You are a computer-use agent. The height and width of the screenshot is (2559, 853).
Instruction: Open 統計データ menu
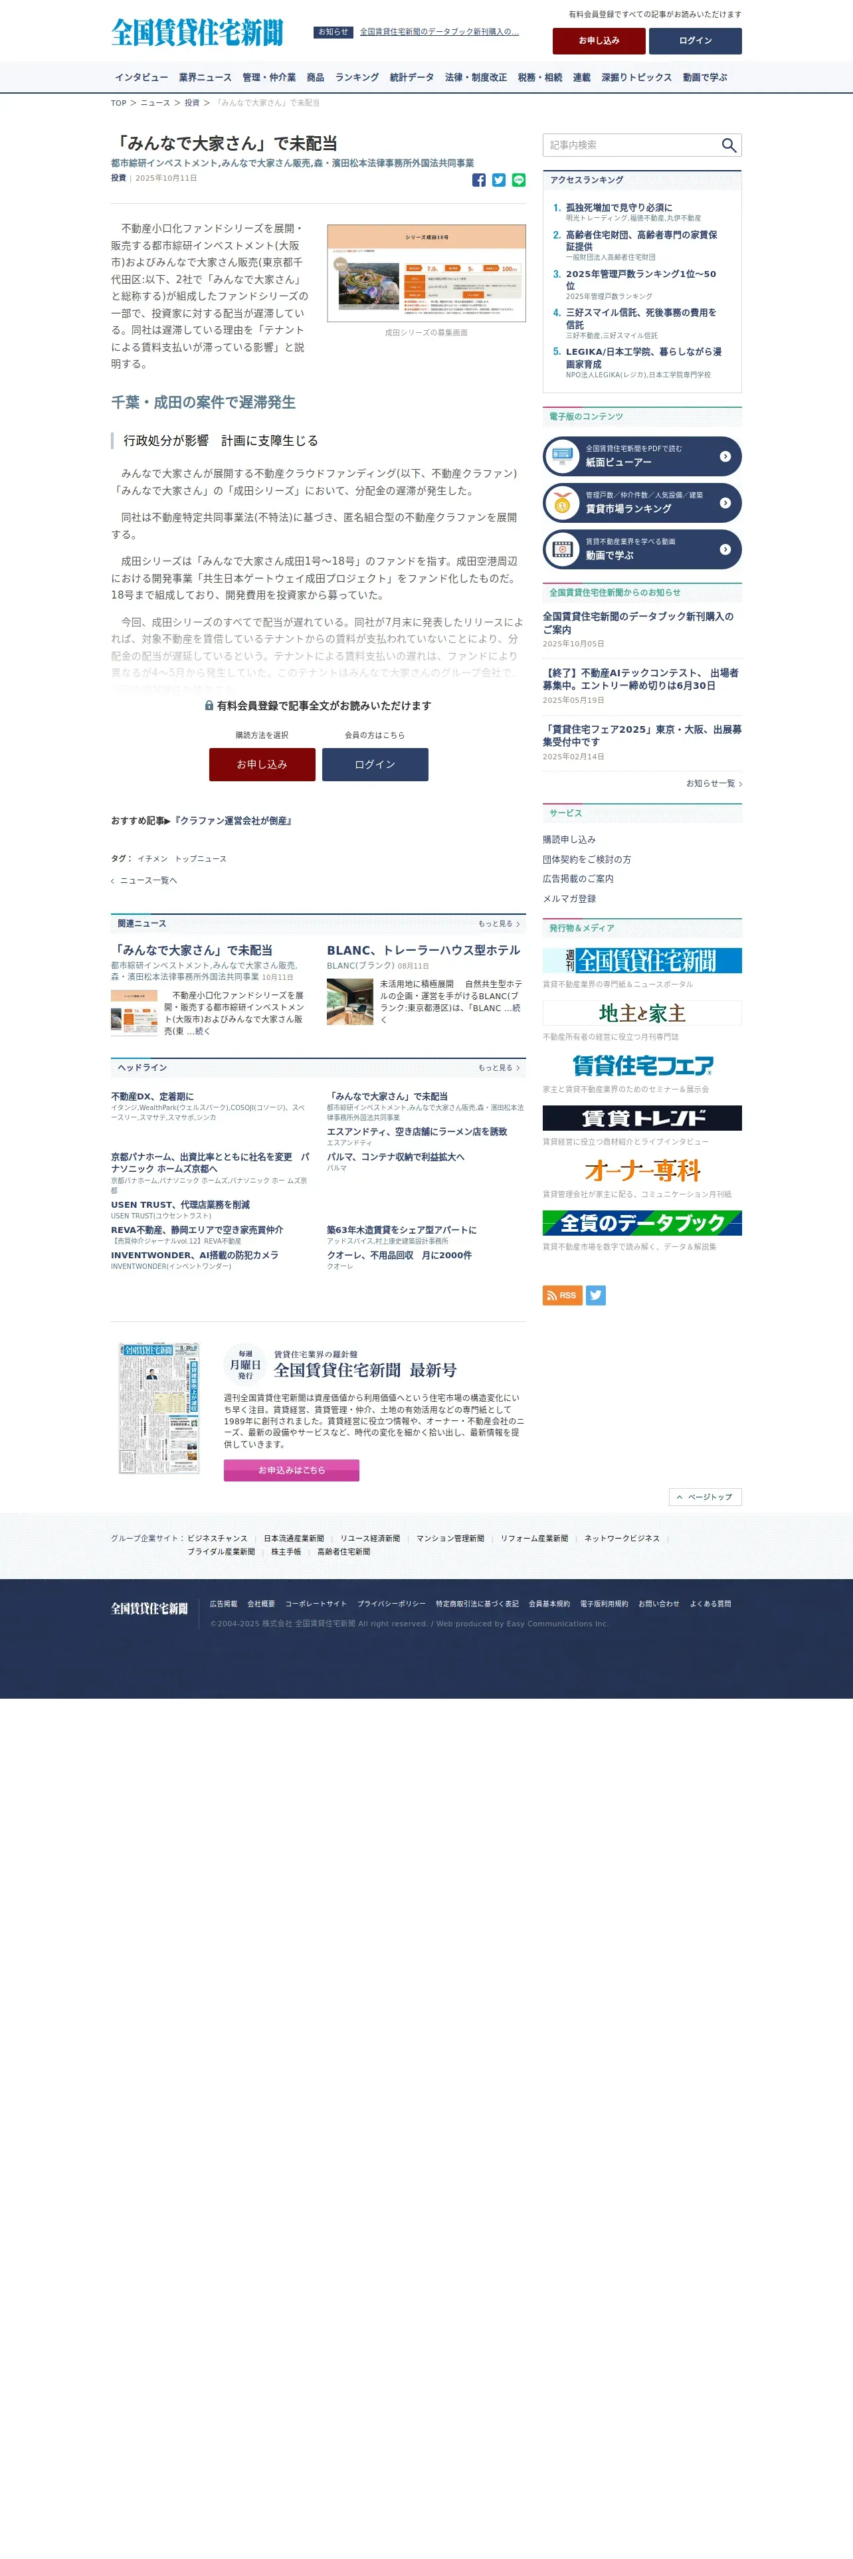coord(411,78)
